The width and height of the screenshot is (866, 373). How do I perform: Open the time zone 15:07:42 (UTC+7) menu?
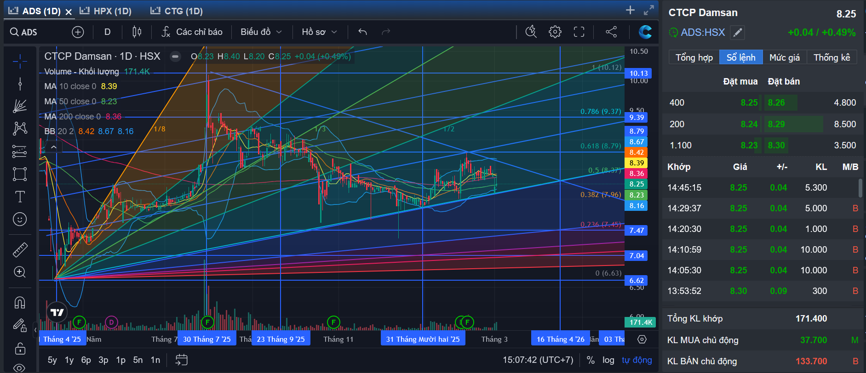pyautogui.click(x=538, y=360)
